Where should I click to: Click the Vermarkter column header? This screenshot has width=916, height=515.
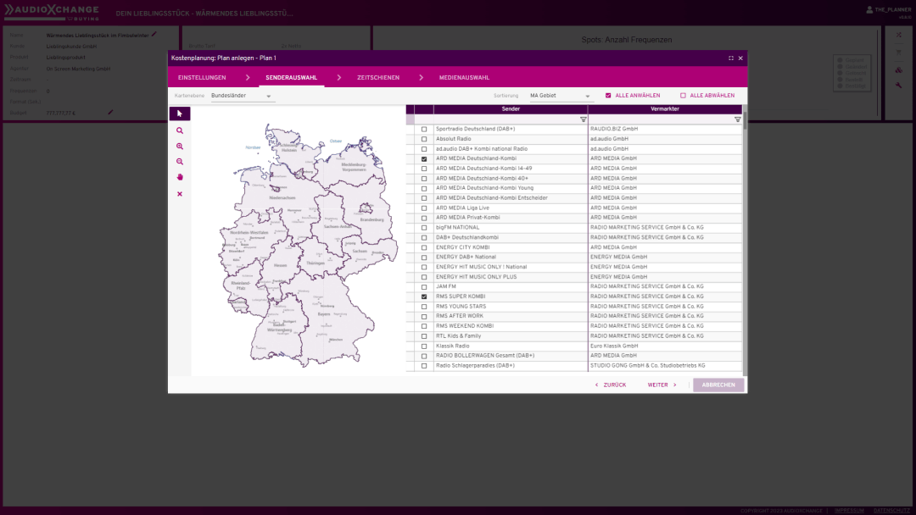click(665, 109)
